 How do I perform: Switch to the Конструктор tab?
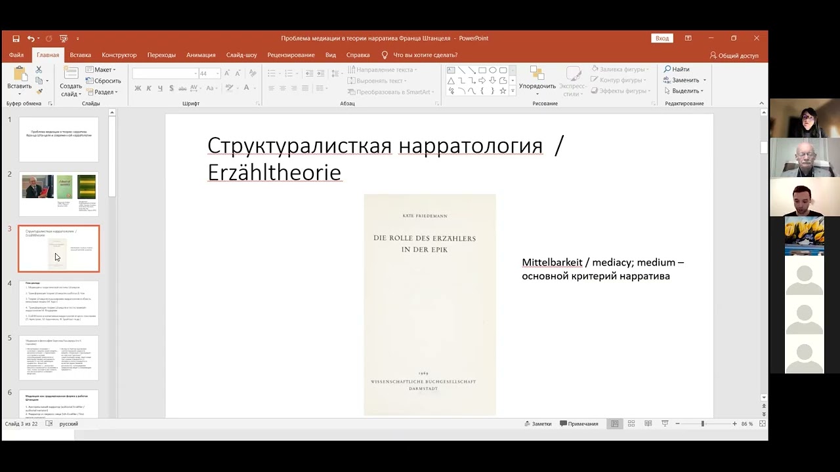tap(119, 55)
